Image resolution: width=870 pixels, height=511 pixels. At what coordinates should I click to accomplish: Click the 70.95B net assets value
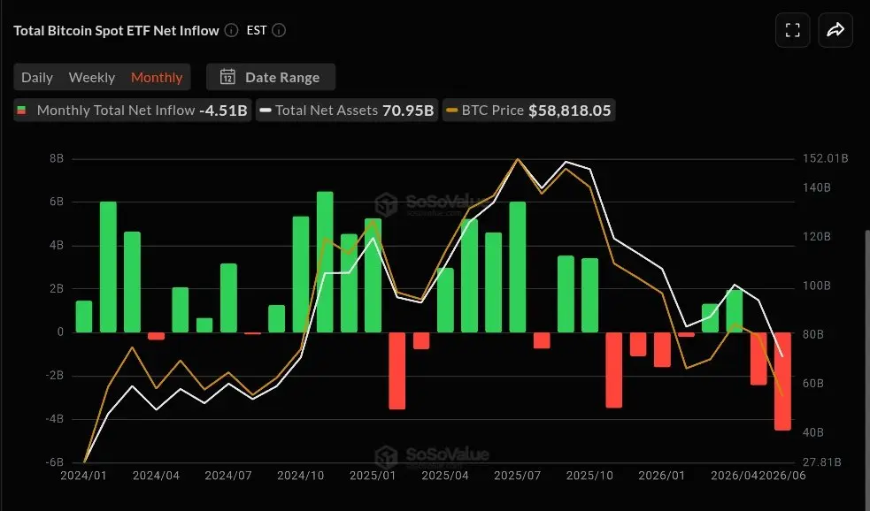pyautogui.click(x=408, y=111)
